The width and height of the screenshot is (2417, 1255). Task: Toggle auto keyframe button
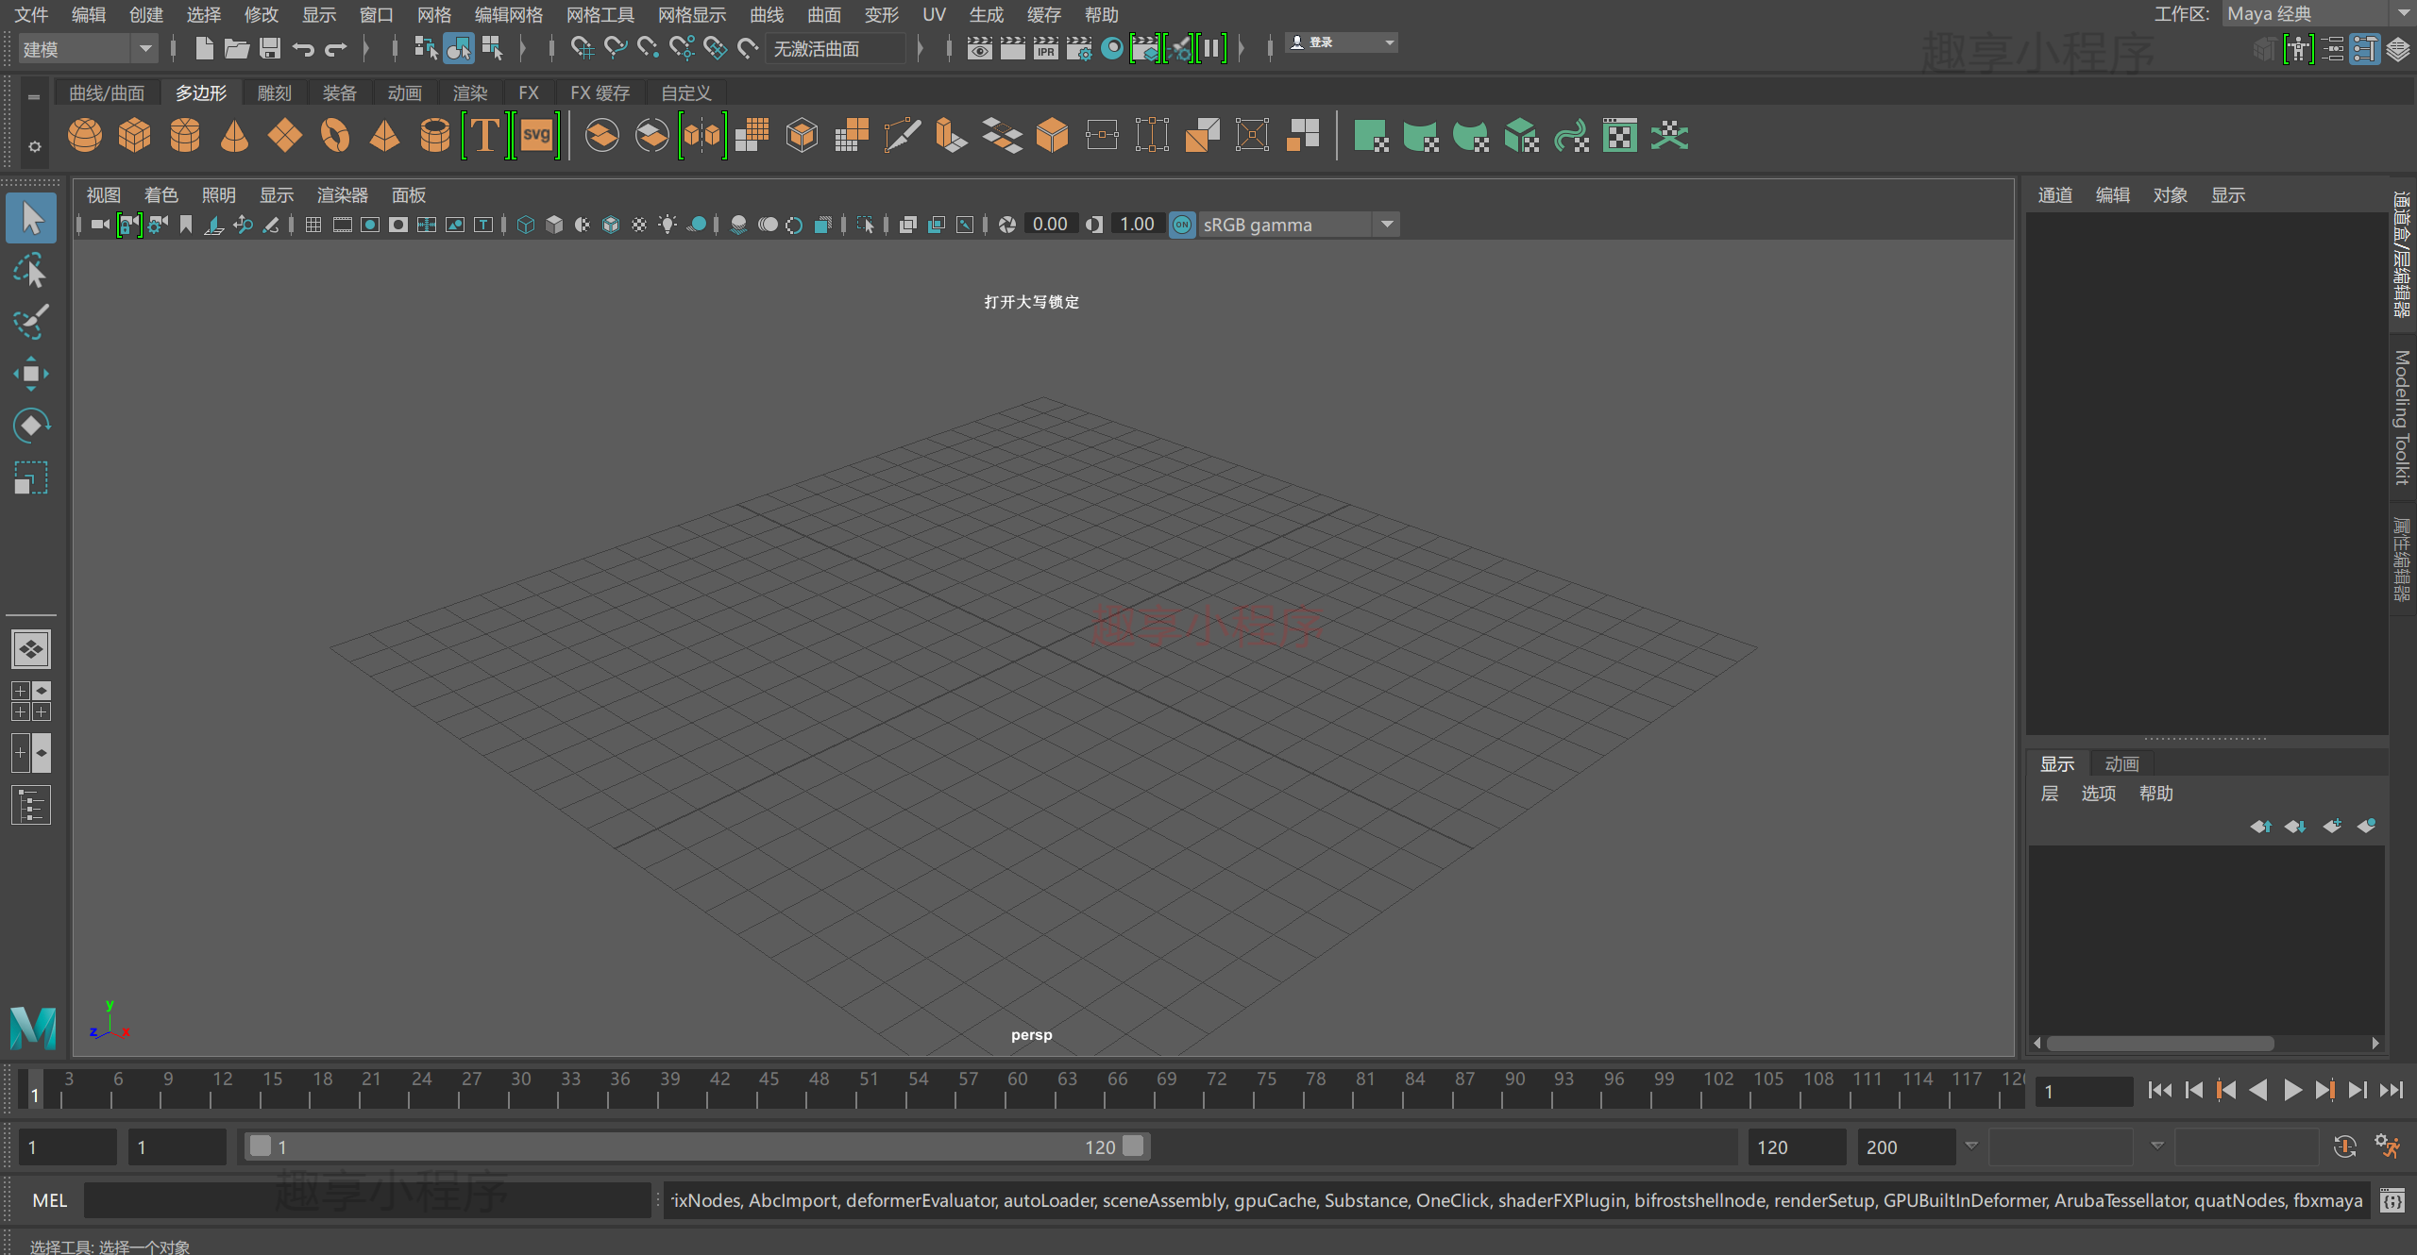(x=2345, y=1146)
